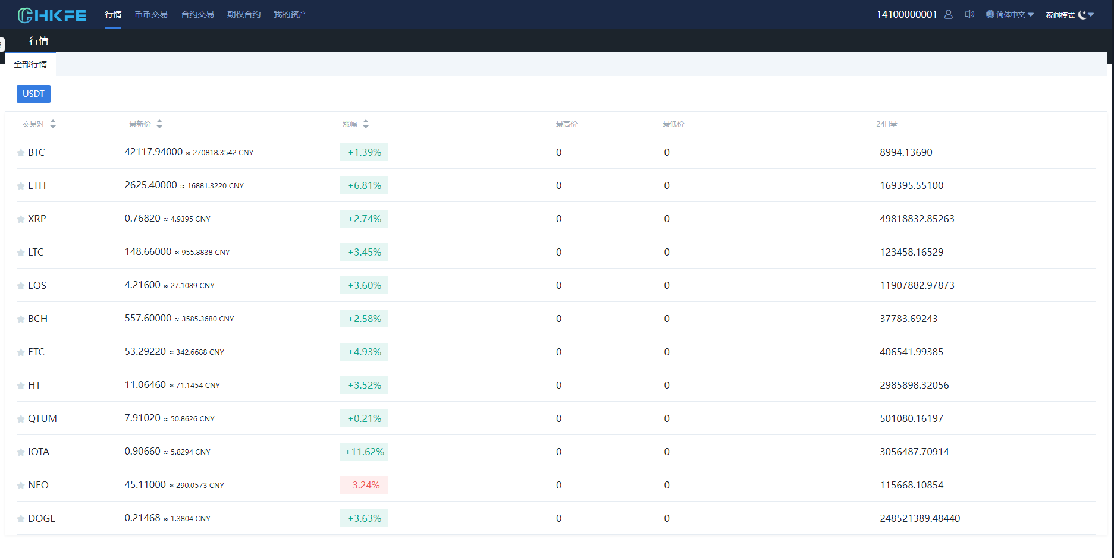Open the 我的资产 navigation link
Viewport: 1114px width, 558px height.
pyautogui.click(x=290, y=14)
